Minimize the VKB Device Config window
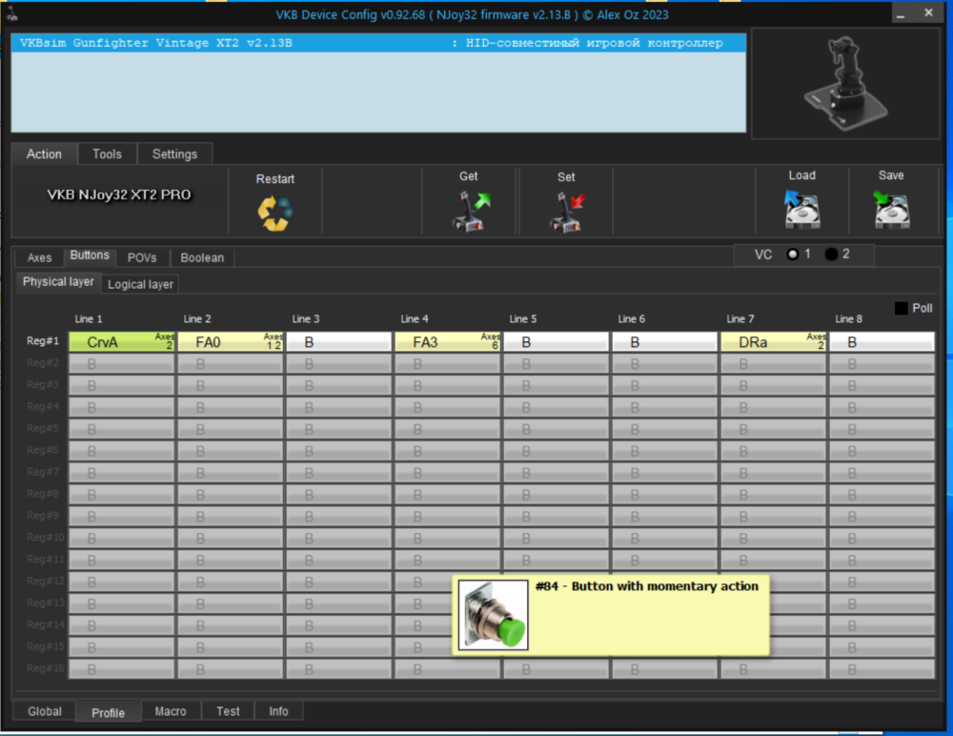 pos(901,13)
